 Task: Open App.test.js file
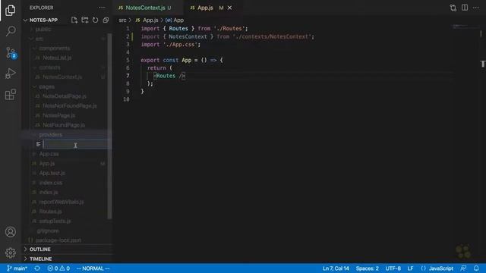[52, 173]
